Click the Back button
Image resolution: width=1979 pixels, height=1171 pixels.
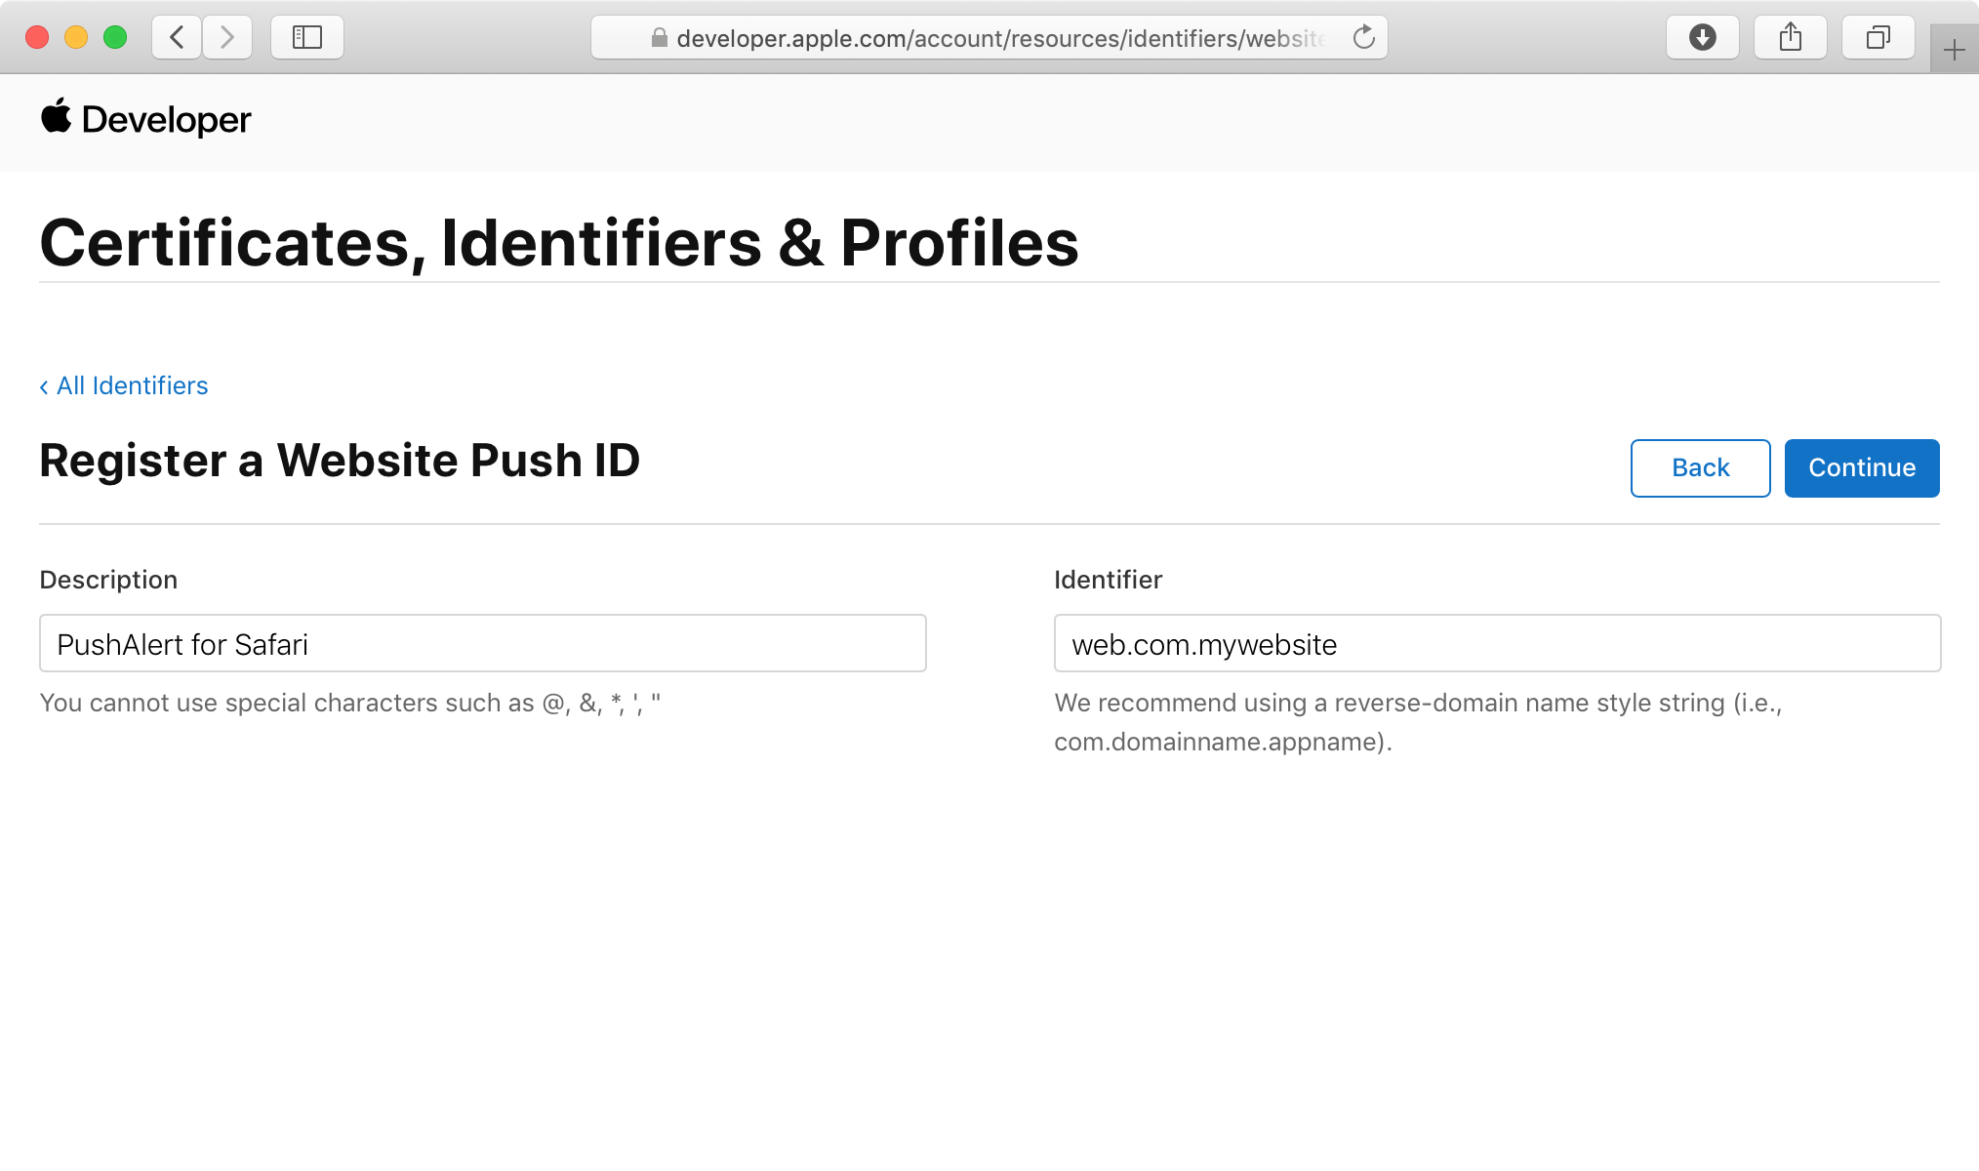pyautogui.click(x=1700, y=468)
